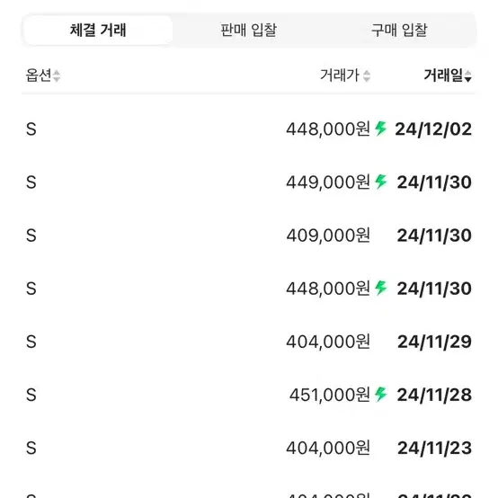Click lightning icon on 451,000원 row
498x498 pixels.
[380, 395]
